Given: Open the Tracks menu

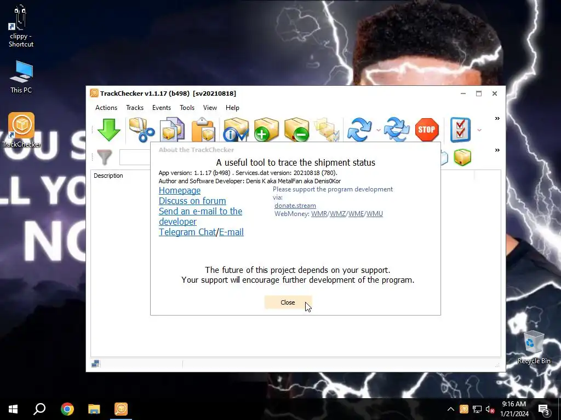Looking at the screenshot, I should (x=135, y=108).
